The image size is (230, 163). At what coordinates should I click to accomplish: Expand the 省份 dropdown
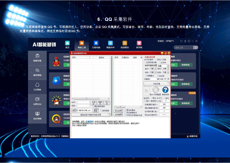pyautogui.click(x=155, y=69)
